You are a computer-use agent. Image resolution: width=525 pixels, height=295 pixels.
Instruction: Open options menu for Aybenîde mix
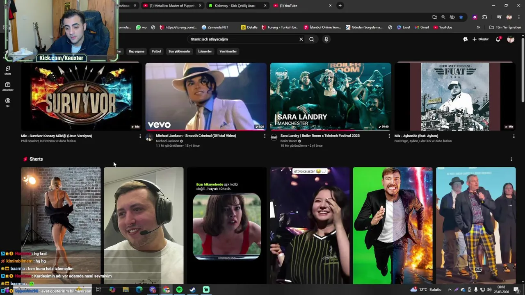pos(514,136)
